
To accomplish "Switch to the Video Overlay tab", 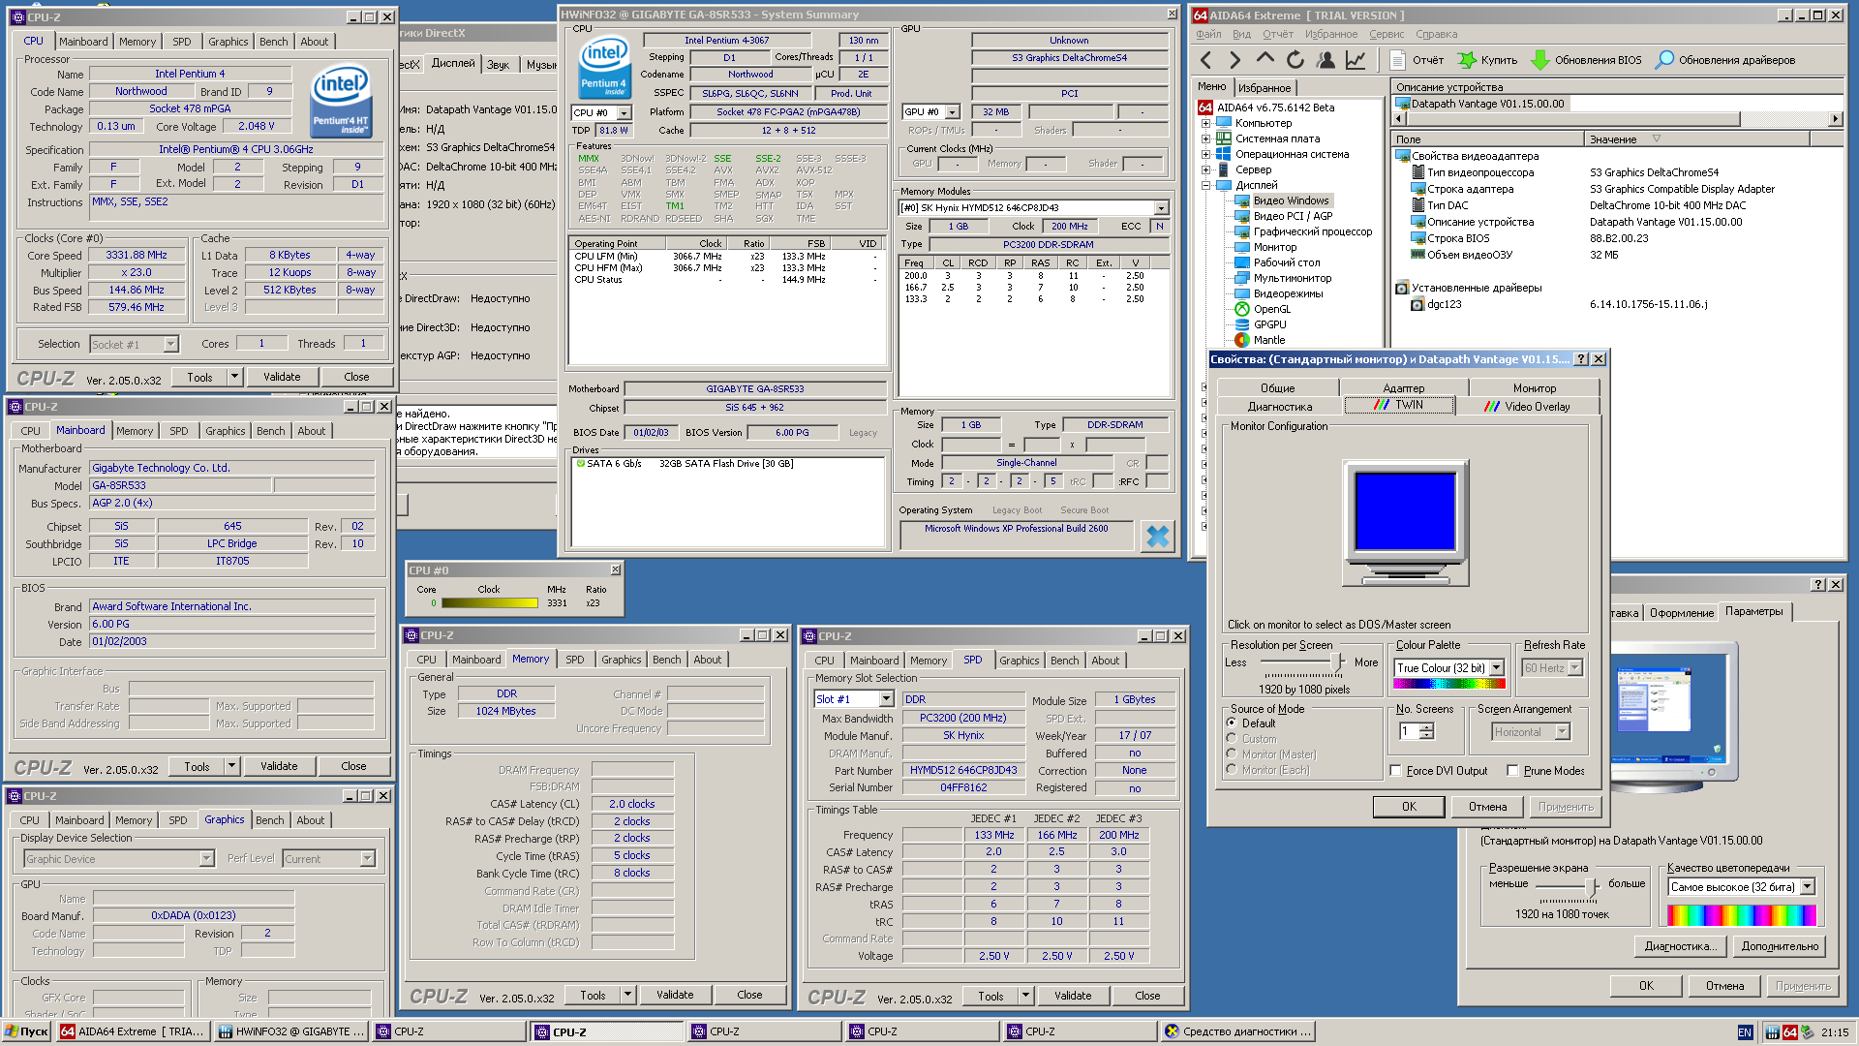I will (x=1536, y=406).
